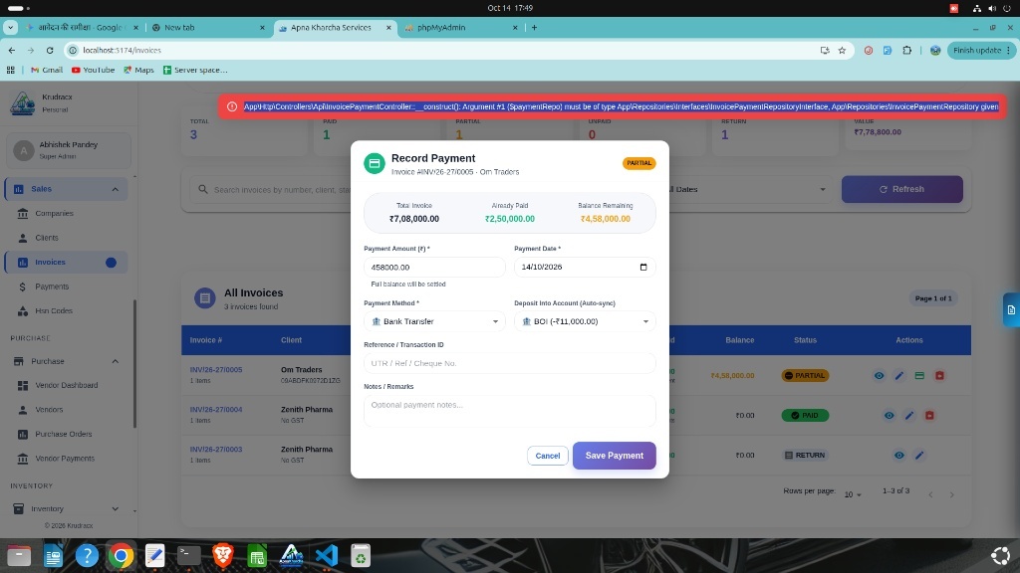Cancel the Record Payment dialog
1020x573 pixels.
coord(547,456)
